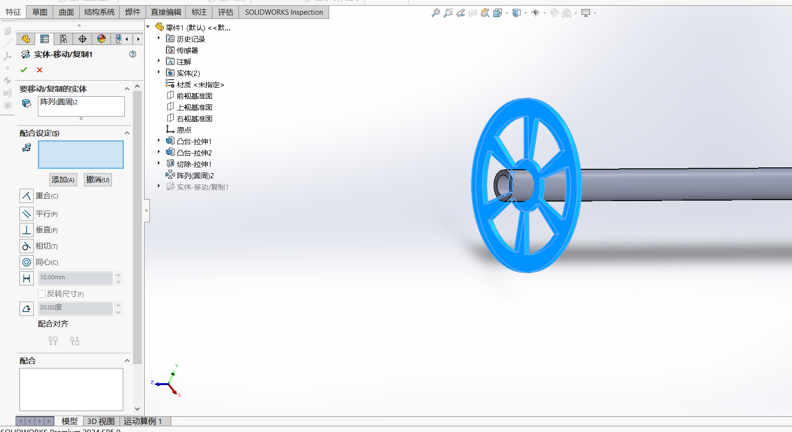Open the ConfigurationManager tab icon

pyautogui.click(x=64, y=39)
